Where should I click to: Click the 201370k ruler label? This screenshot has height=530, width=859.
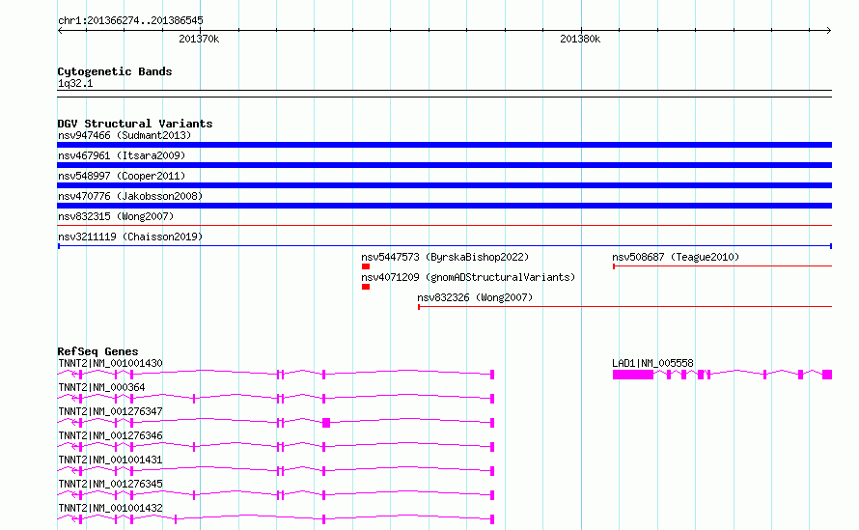click(199, 39)
